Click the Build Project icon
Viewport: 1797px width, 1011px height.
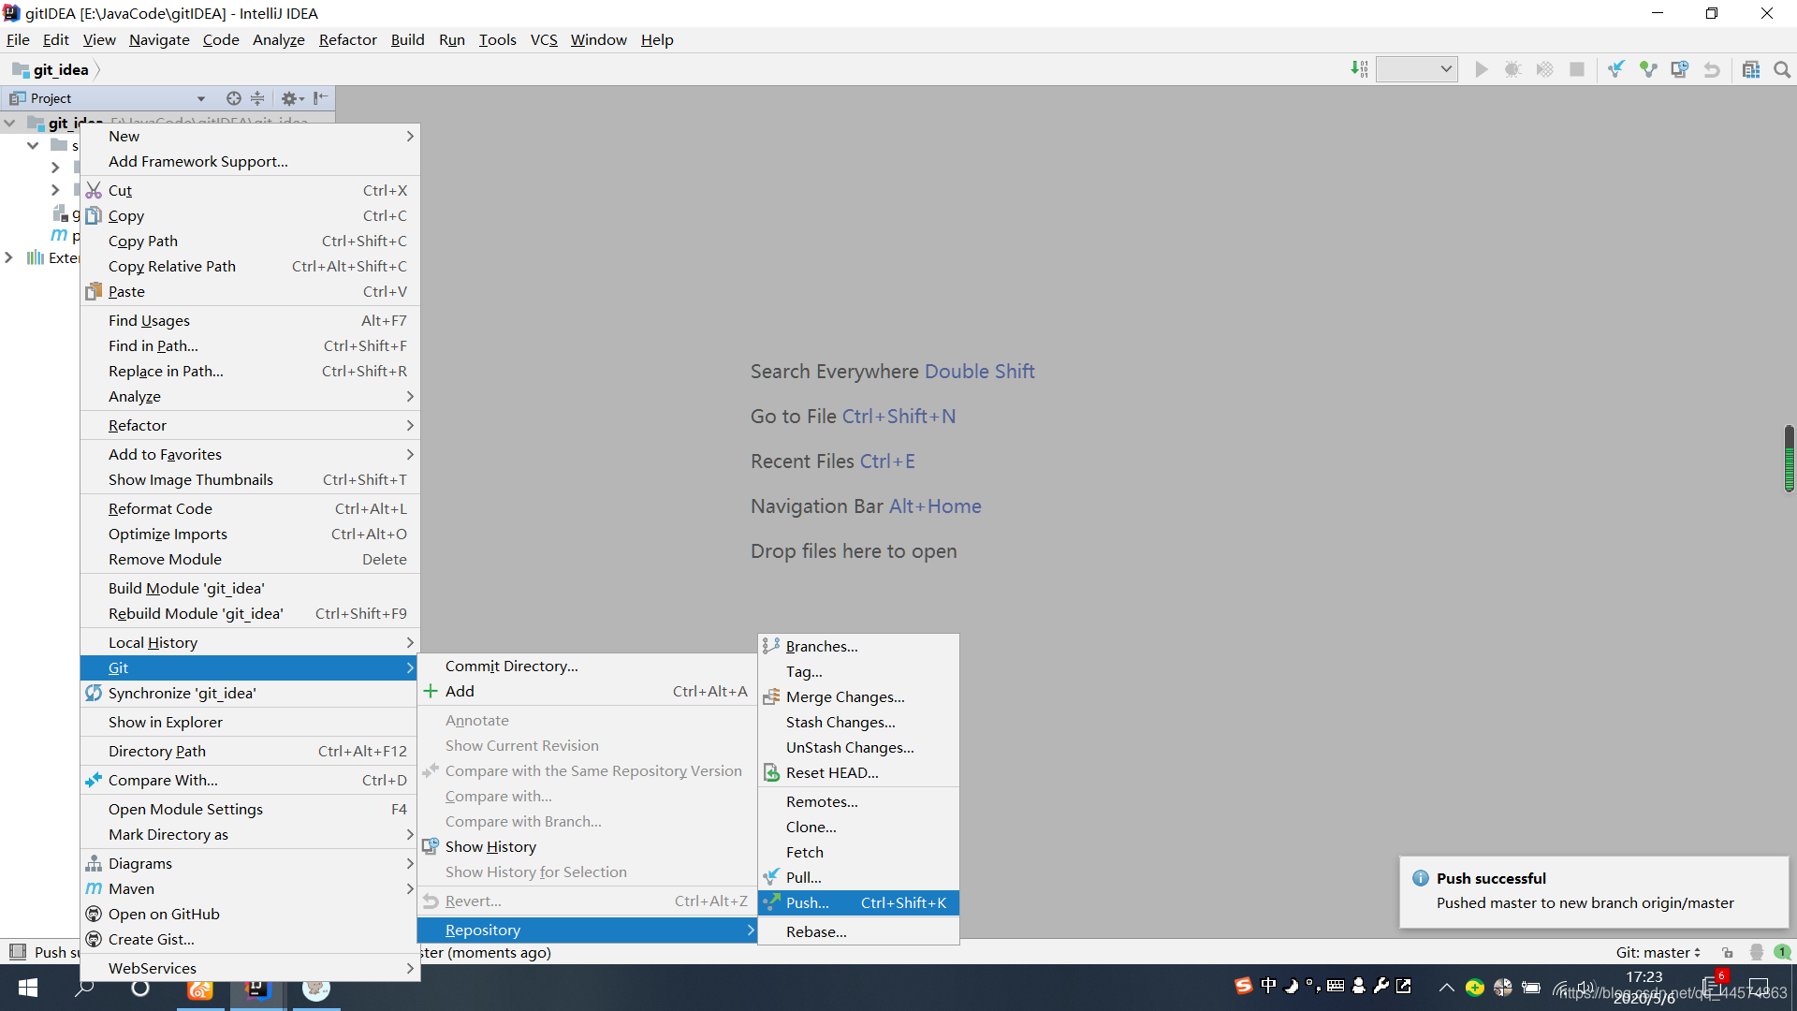1359,69
